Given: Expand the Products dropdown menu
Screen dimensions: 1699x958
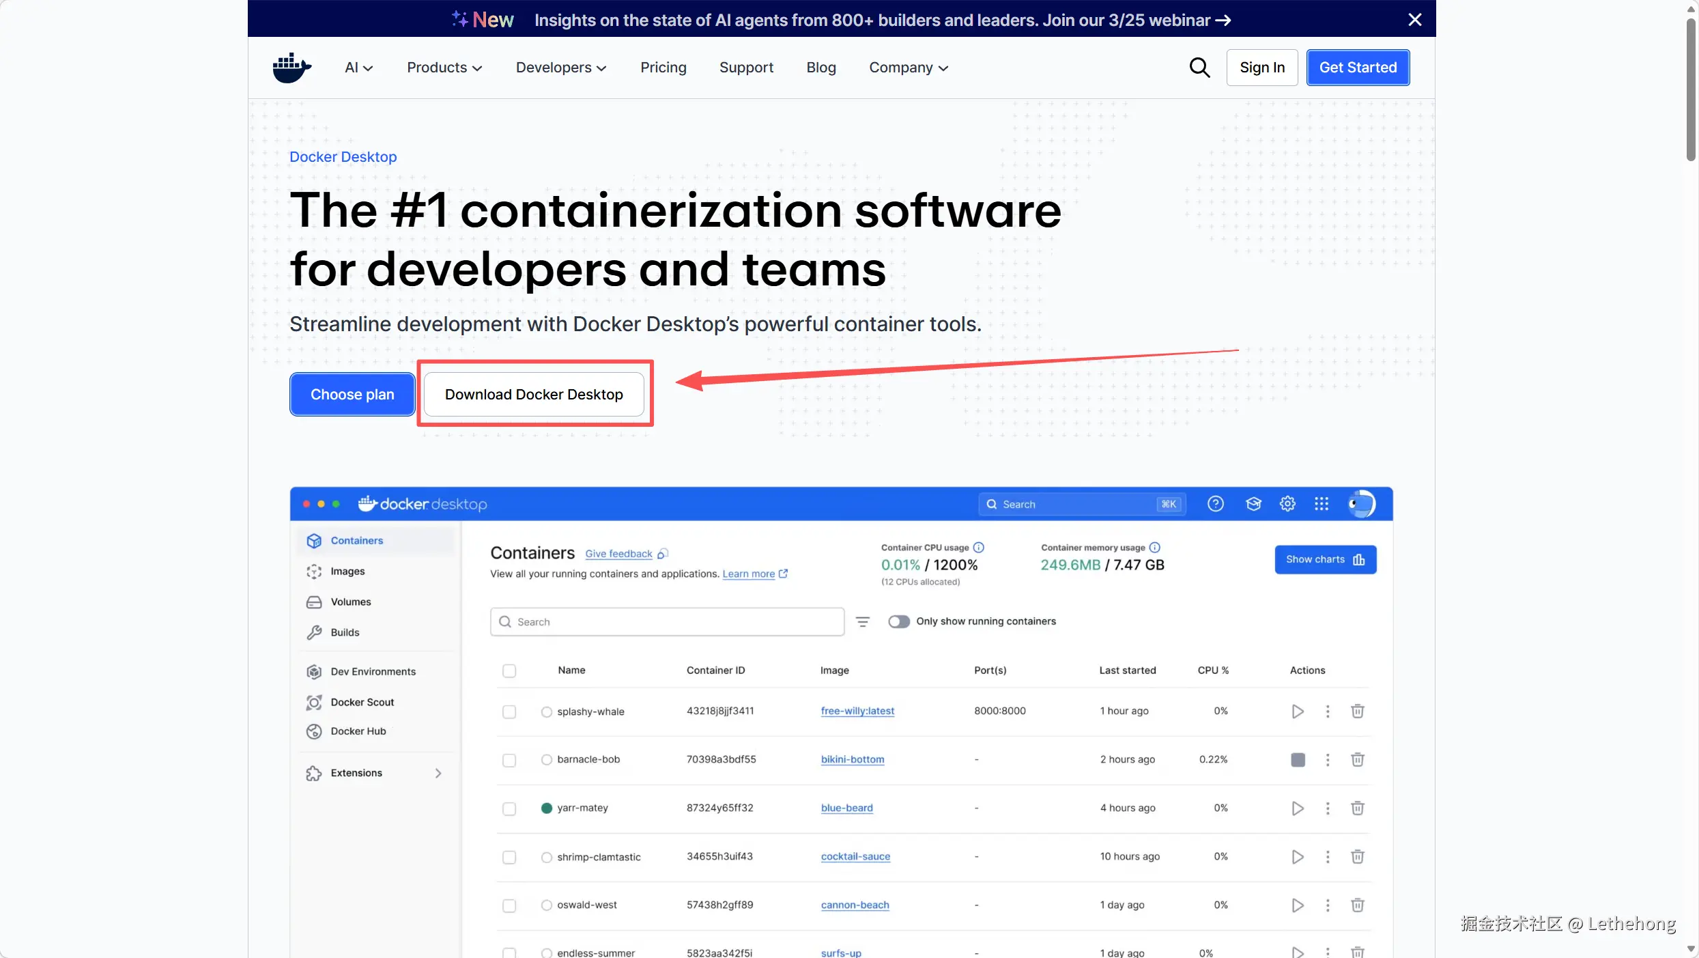Looking at the screenshot, I should pos(444,68).
